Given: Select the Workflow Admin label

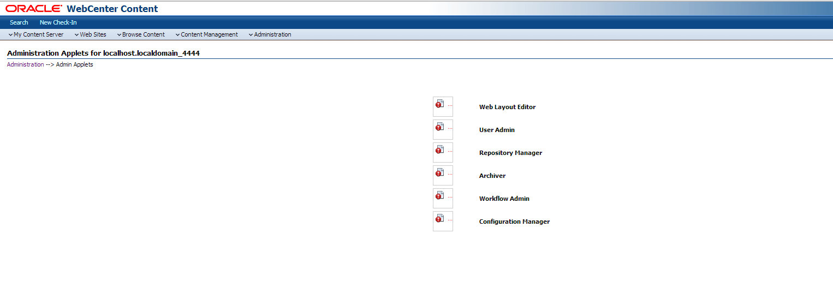Looking at the screenshot, I should (504, 199).
